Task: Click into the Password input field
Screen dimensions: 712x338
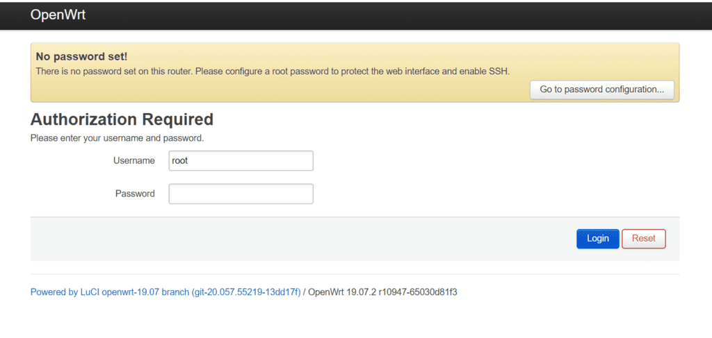Action: point(241,194)
